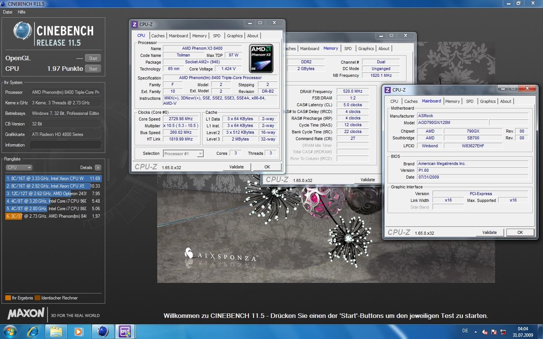This screenshot has width=543, height=339.
Task: Switch to Mainboard tab in Memory CPU-Z window
Action: [x=310, y=49]
